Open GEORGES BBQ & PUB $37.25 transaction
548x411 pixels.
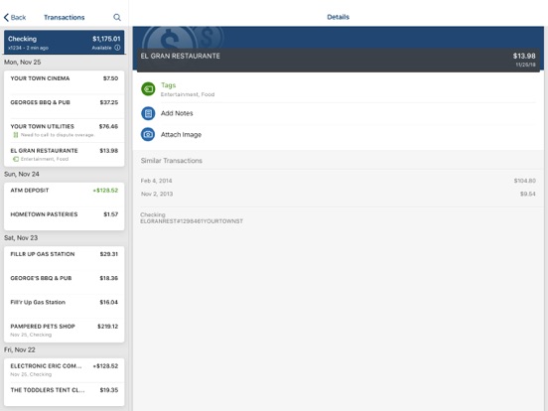[x=64, y=106]
